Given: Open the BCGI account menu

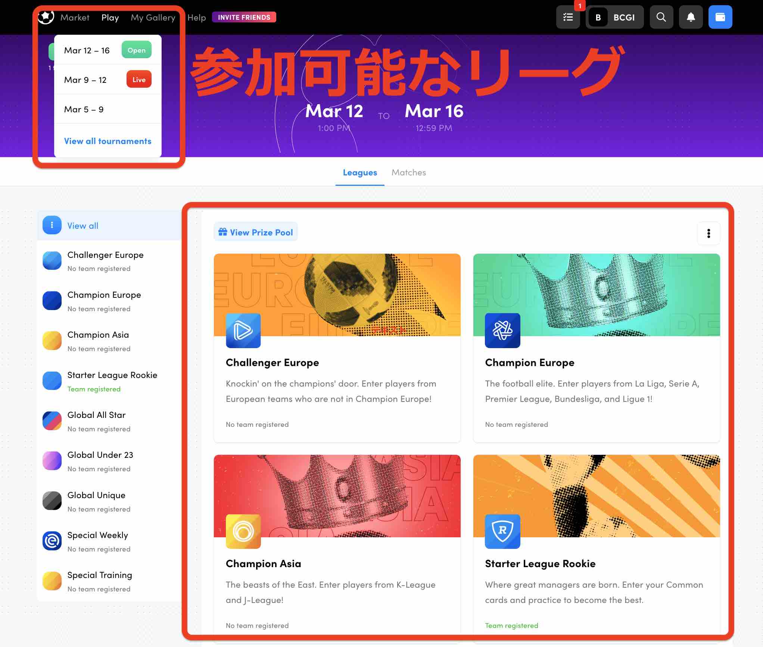Looking at the screenshot, I should point(615,17).
